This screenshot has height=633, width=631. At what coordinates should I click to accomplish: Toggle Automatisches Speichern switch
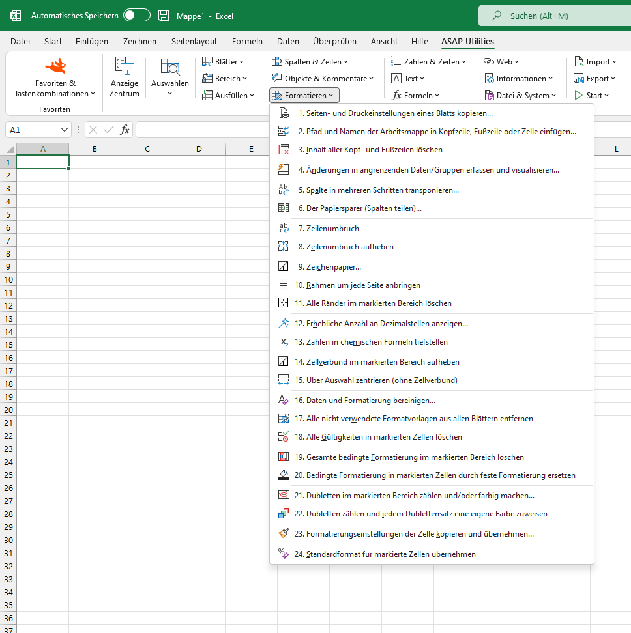(136, 16)
